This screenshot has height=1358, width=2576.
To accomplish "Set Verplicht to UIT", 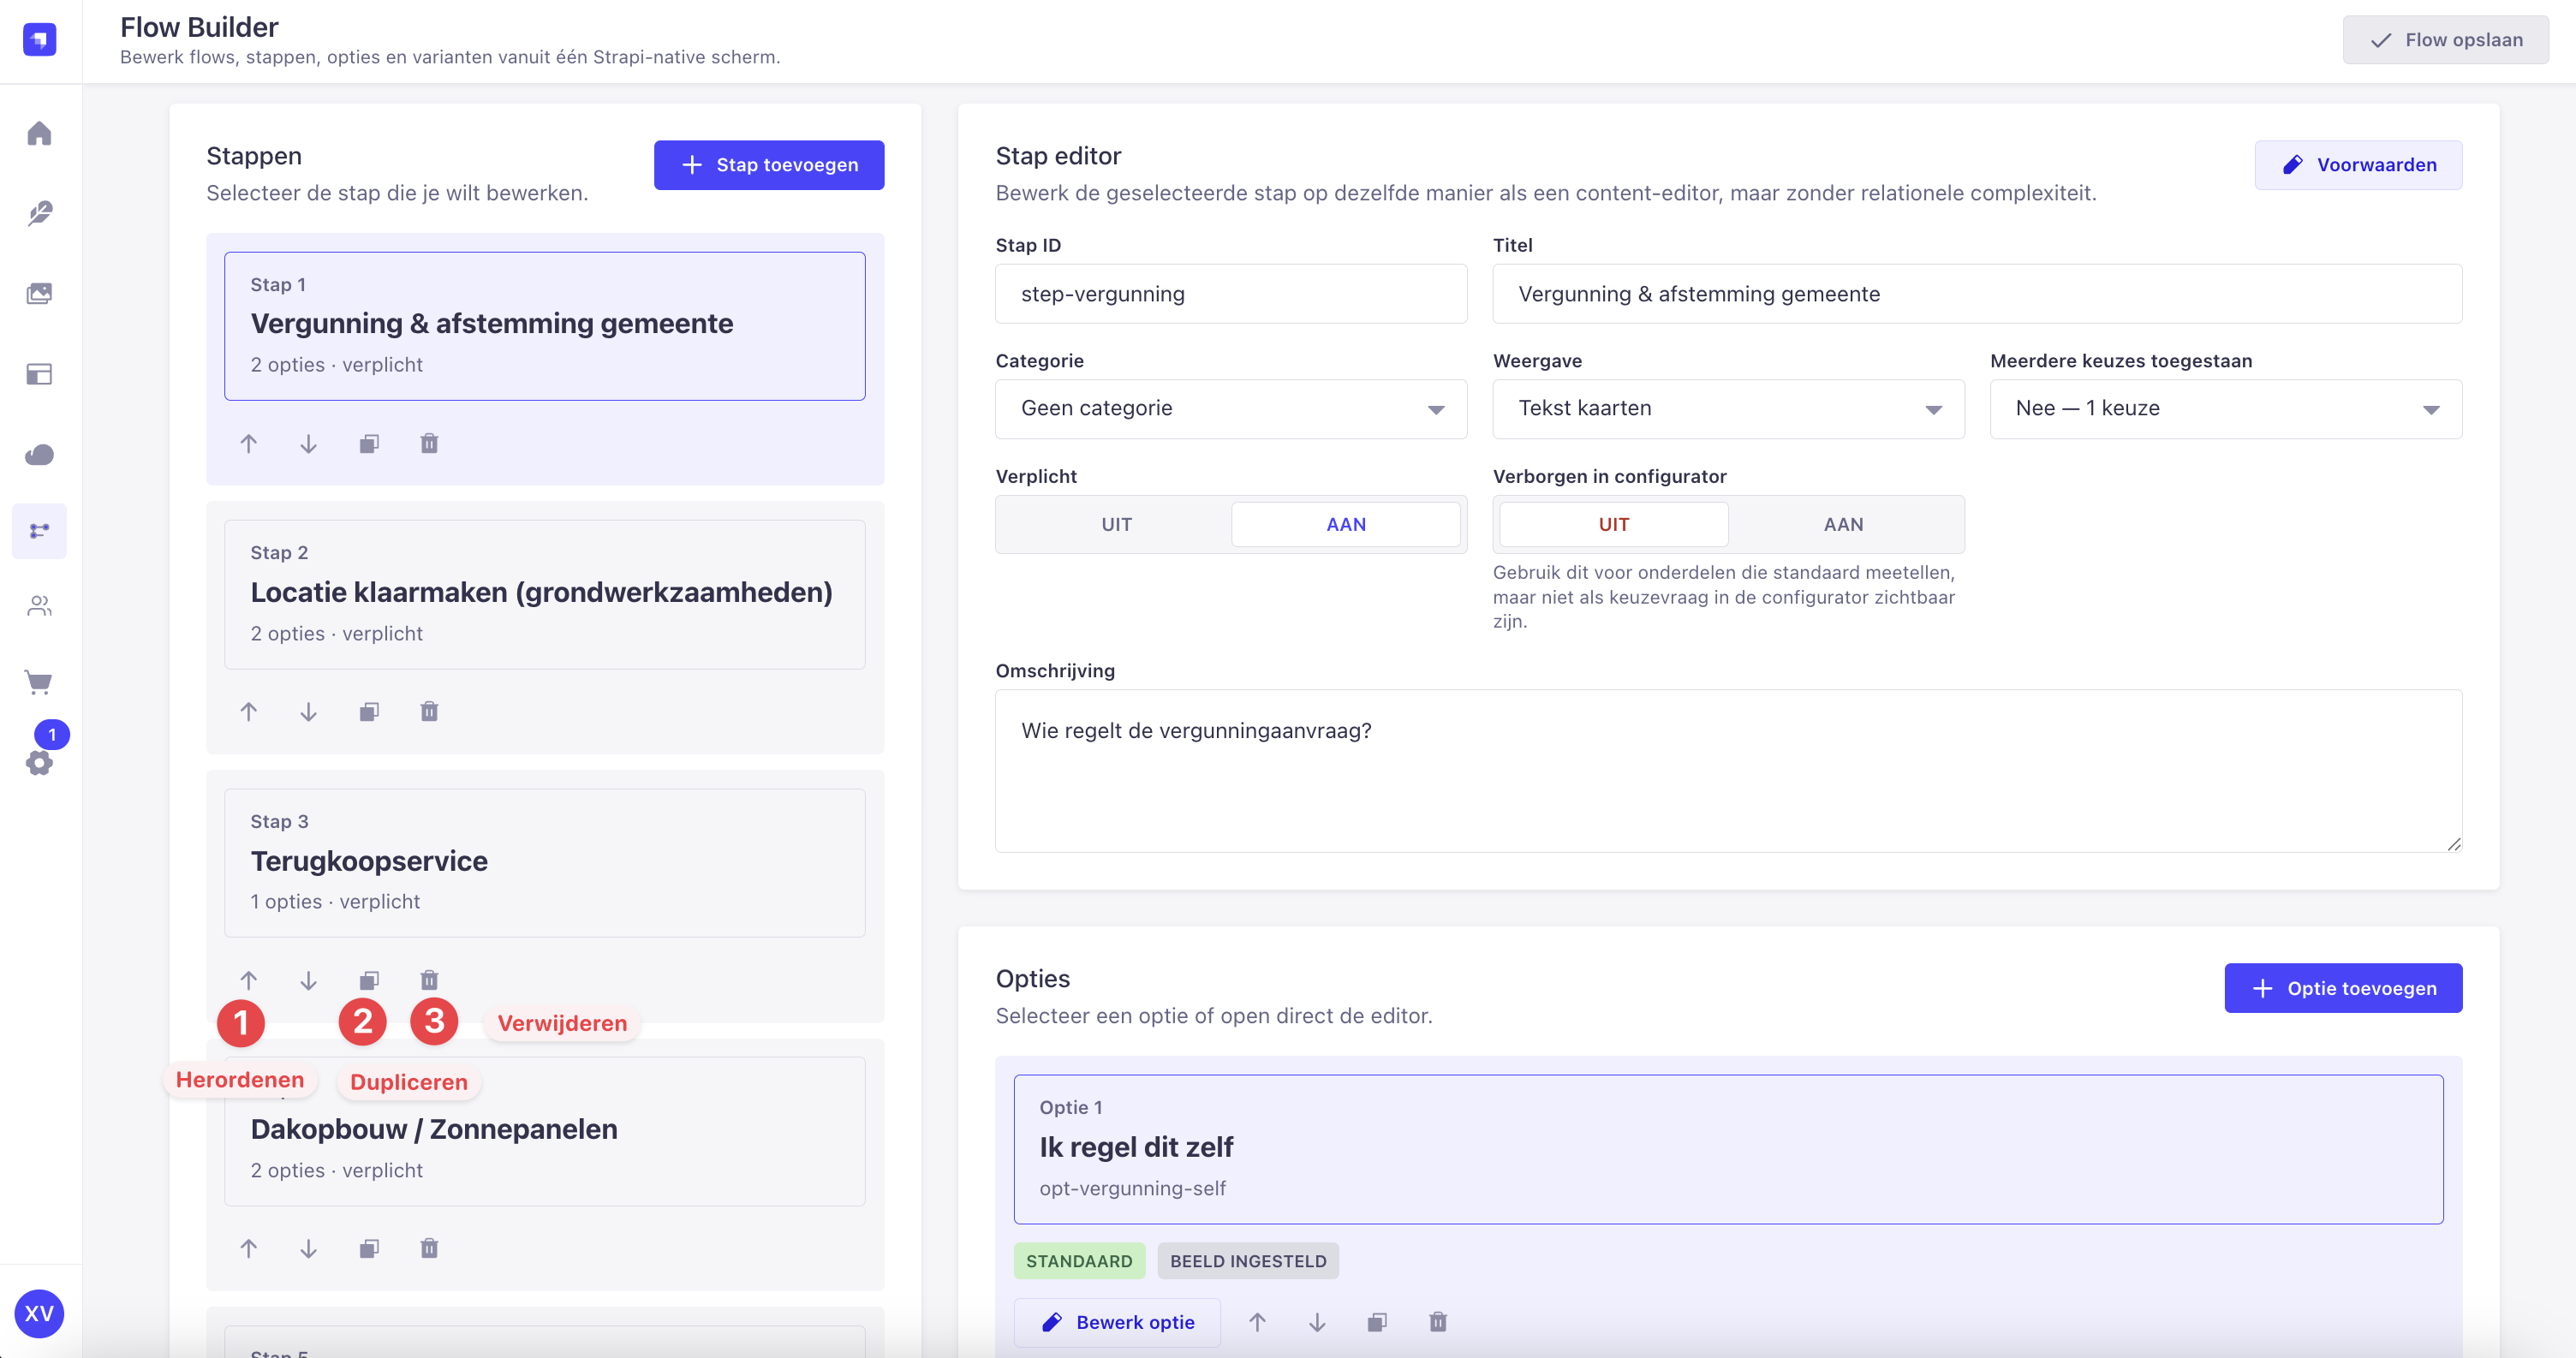I will click(1116, 524).
